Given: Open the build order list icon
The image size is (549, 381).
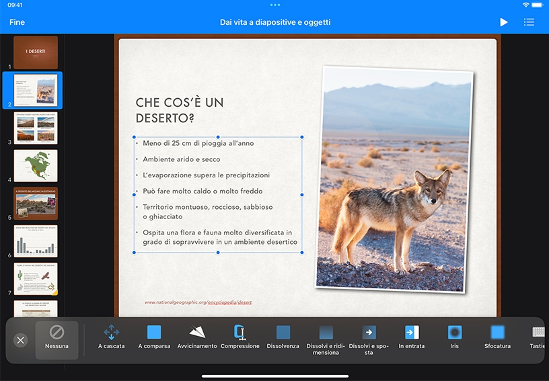Looking at the screenshot, I should click(x=529, y=22).
